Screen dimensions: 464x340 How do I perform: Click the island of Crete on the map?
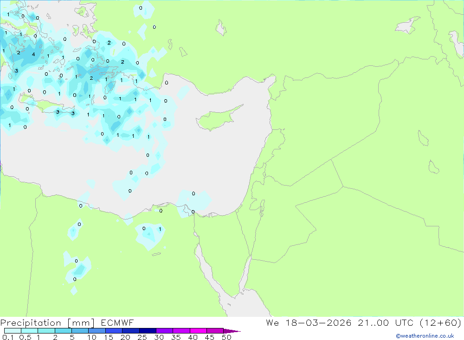pyautogui.click(x=47, y=105)
